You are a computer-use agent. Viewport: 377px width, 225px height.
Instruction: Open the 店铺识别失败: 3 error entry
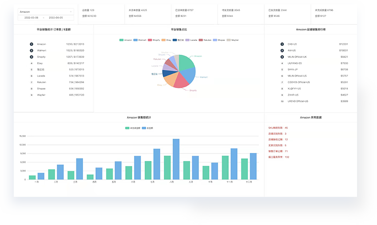277,133
